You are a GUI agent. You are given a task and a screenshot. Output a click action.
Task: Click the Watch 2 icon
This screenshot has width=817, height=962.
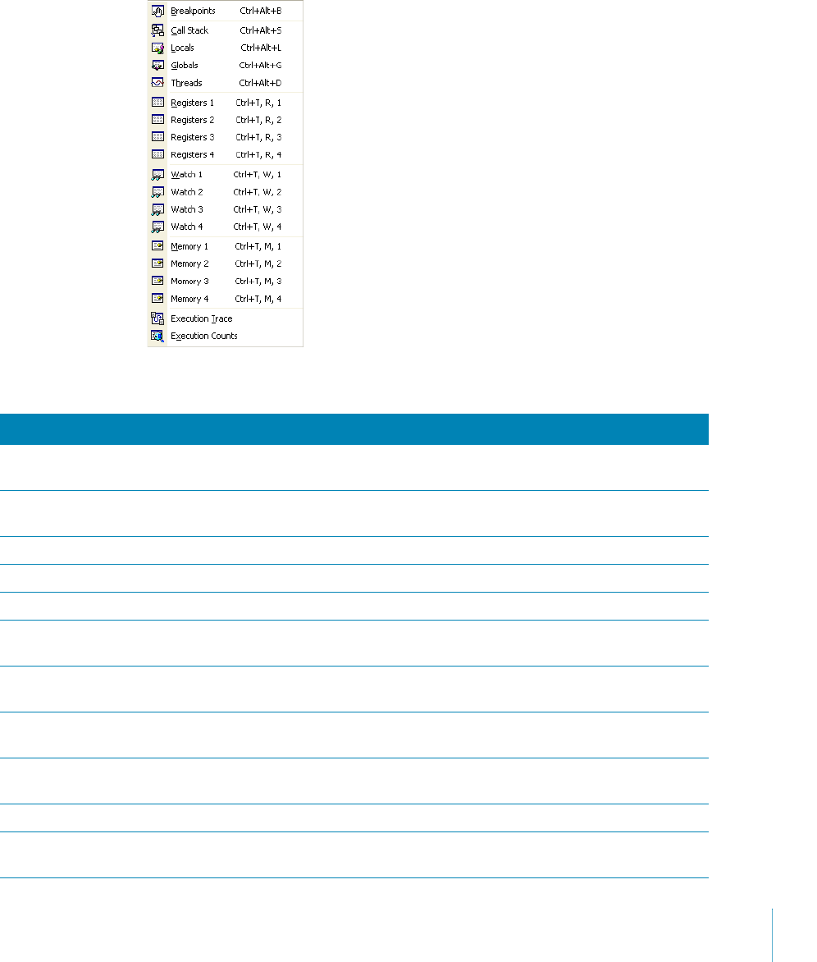[x=157, y=192]
